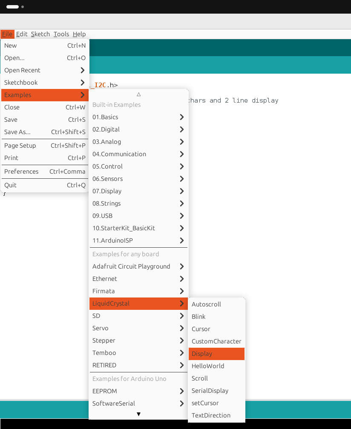
Task: Open the Autoscroll example sketch
Action: click(216, 304)
